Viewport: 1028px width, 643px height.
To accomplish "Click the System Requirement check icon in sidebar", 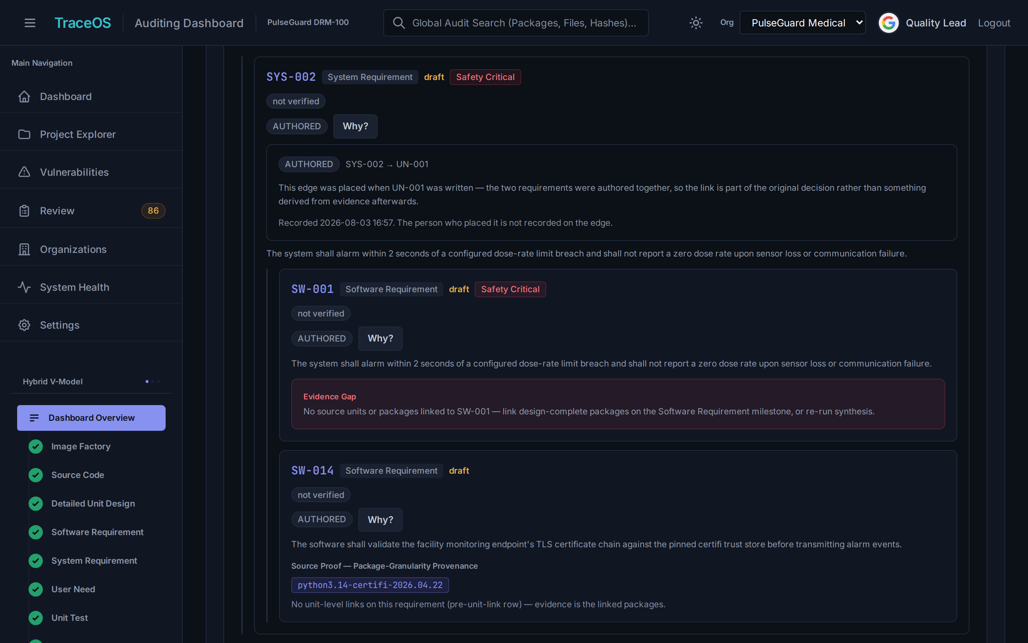I will pyautogui.click(x=36, y=560).
